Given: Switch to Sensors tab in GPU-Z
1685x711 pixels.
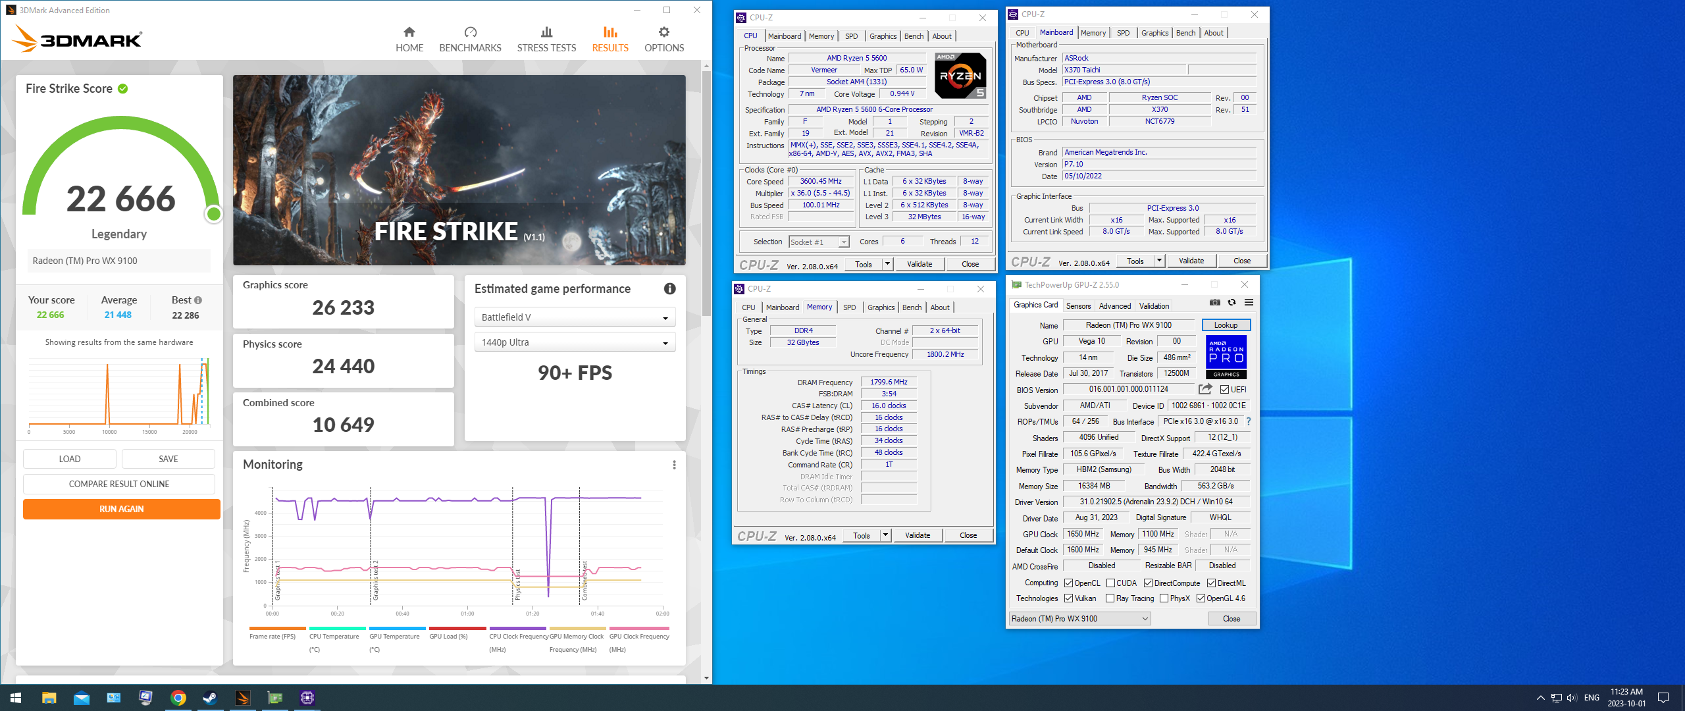Looking at the screenshot, I should click(x=1078, y=306).
